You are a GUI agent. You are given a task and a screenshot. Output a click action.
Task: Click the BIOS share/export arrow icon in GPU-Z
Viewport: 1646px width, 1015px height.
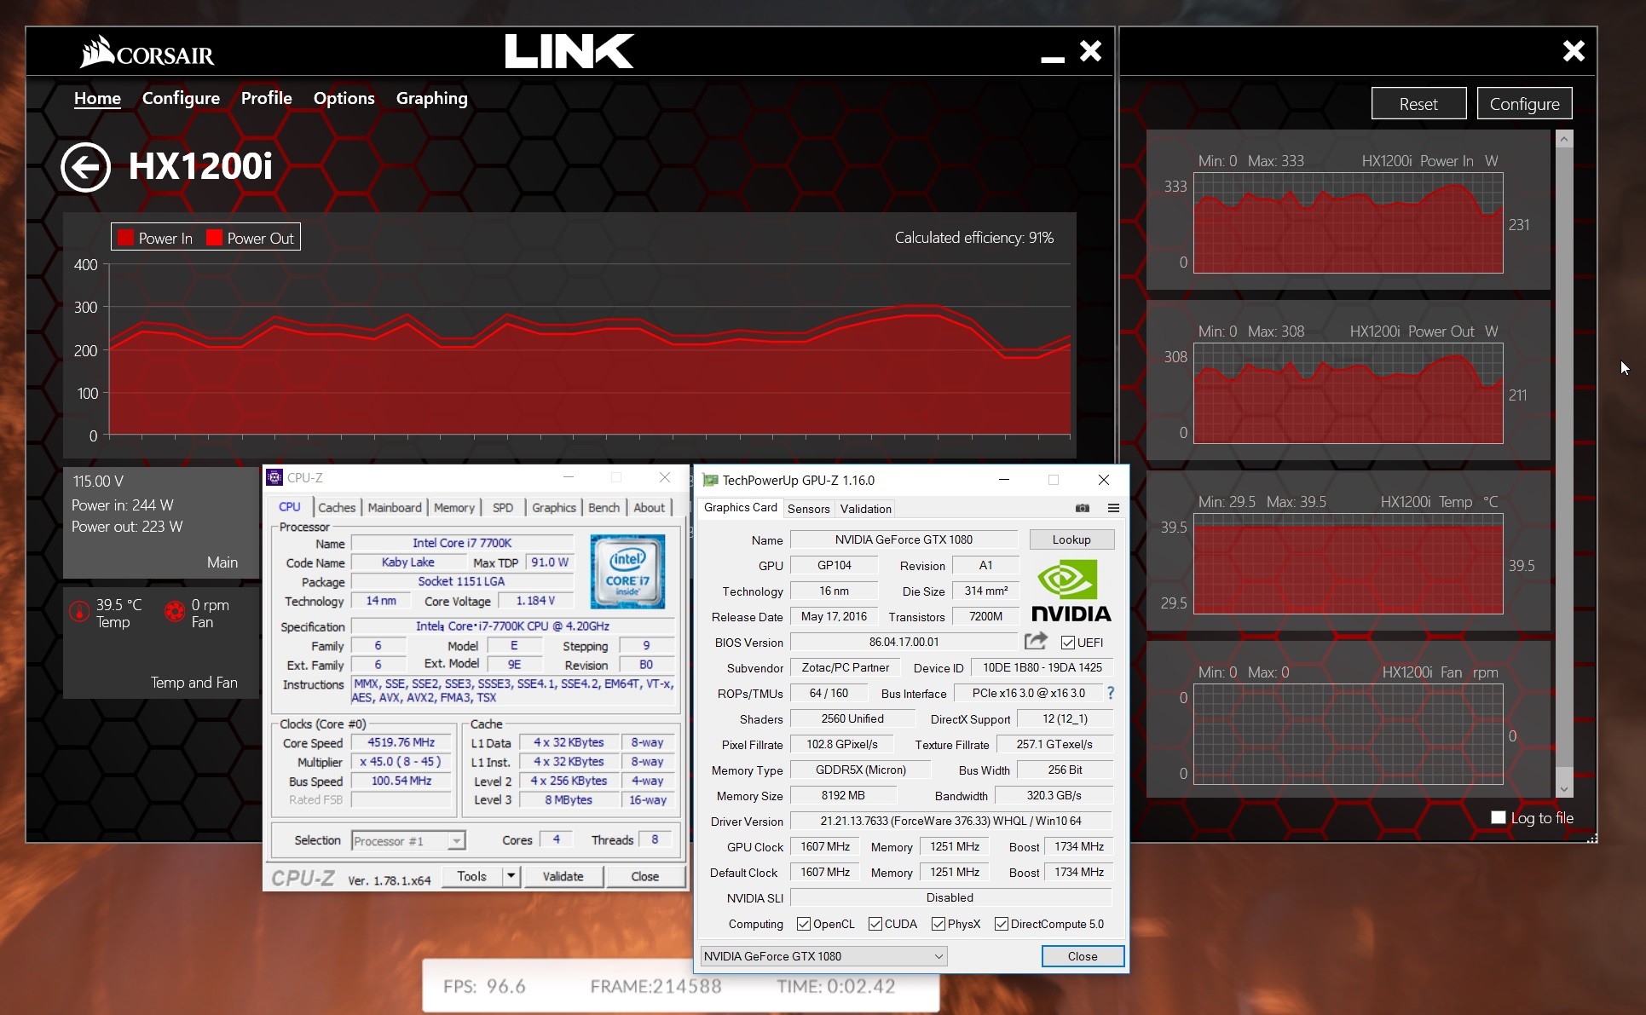[1036, 641]
